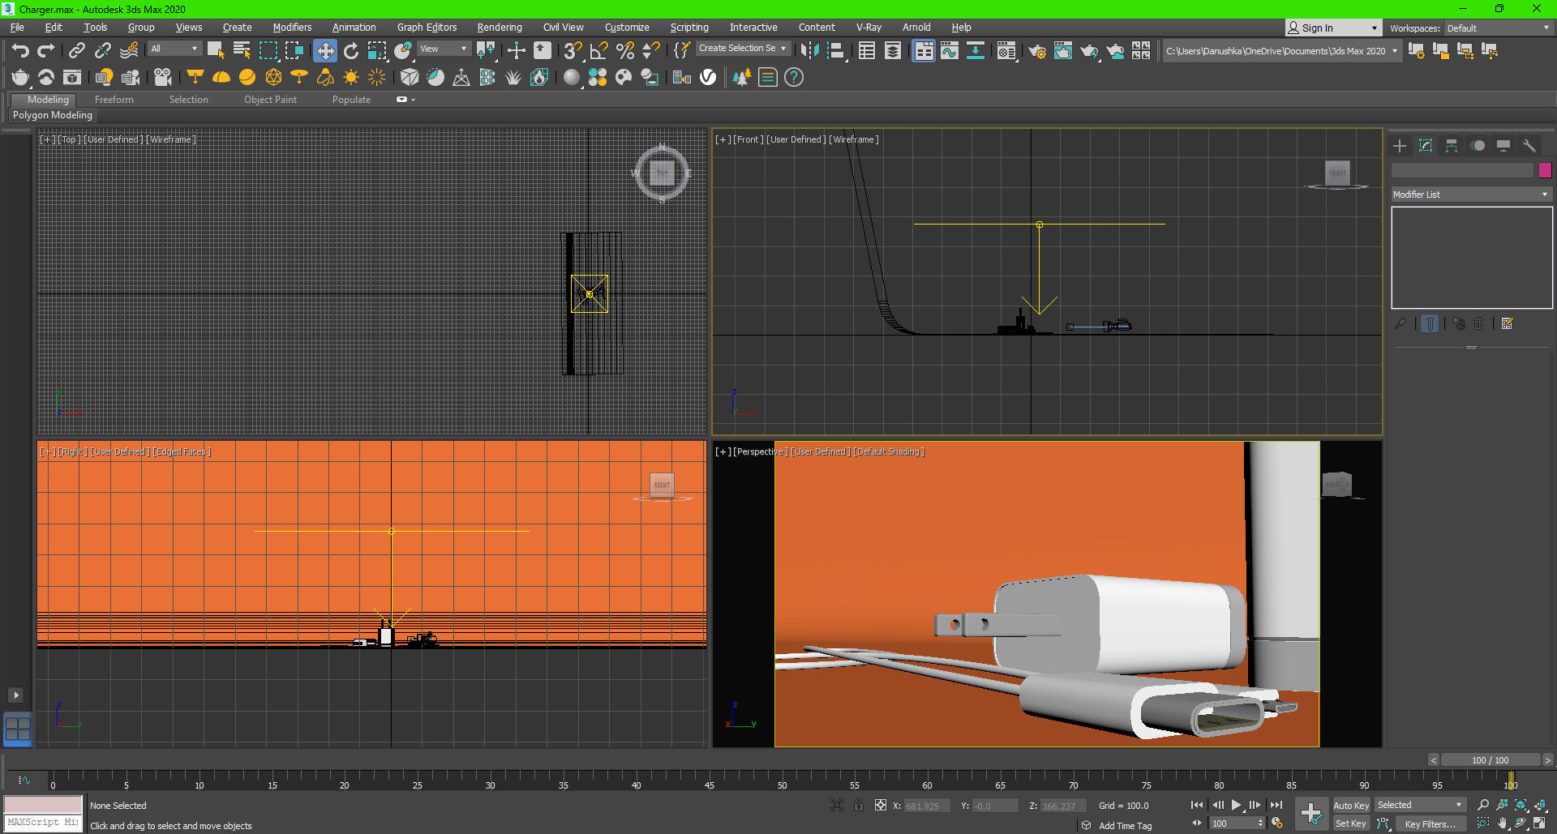Switch to the Freeform ribbon tab

coord(114,100)
